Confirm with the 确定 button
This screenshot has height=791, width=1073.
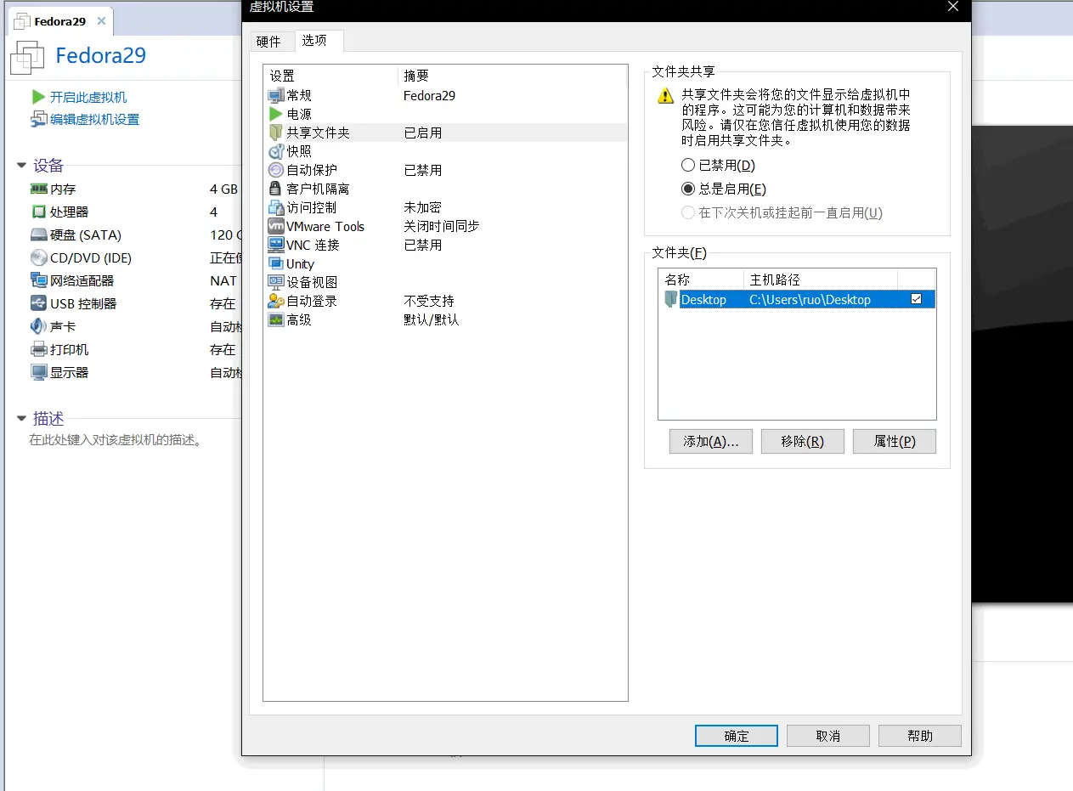(737, 736)
